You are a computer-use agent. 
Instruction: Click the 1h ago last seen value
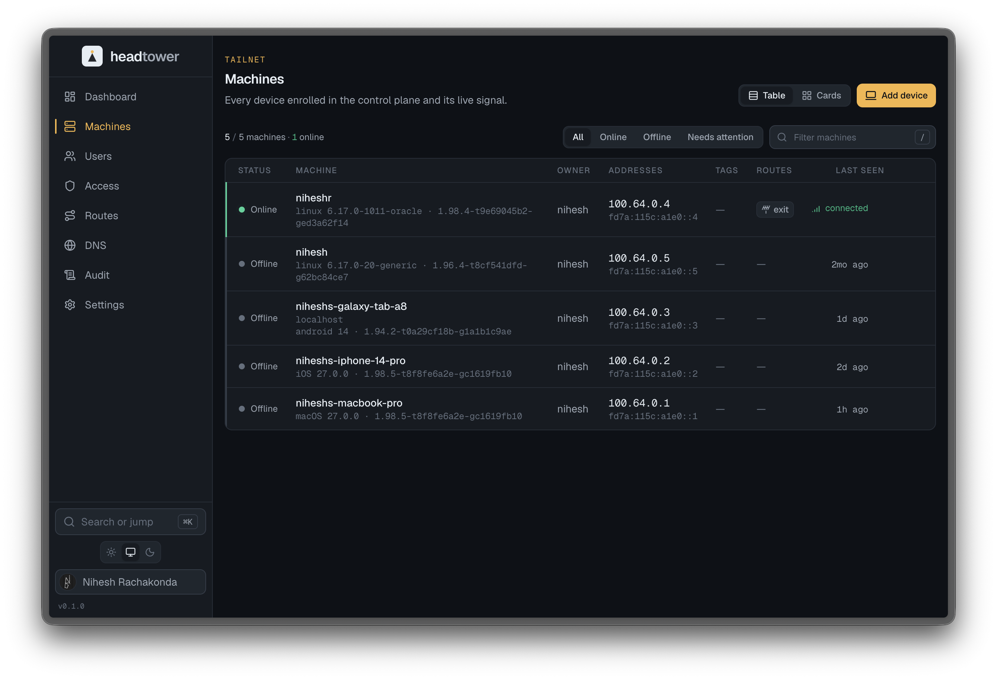click(852, 409)
